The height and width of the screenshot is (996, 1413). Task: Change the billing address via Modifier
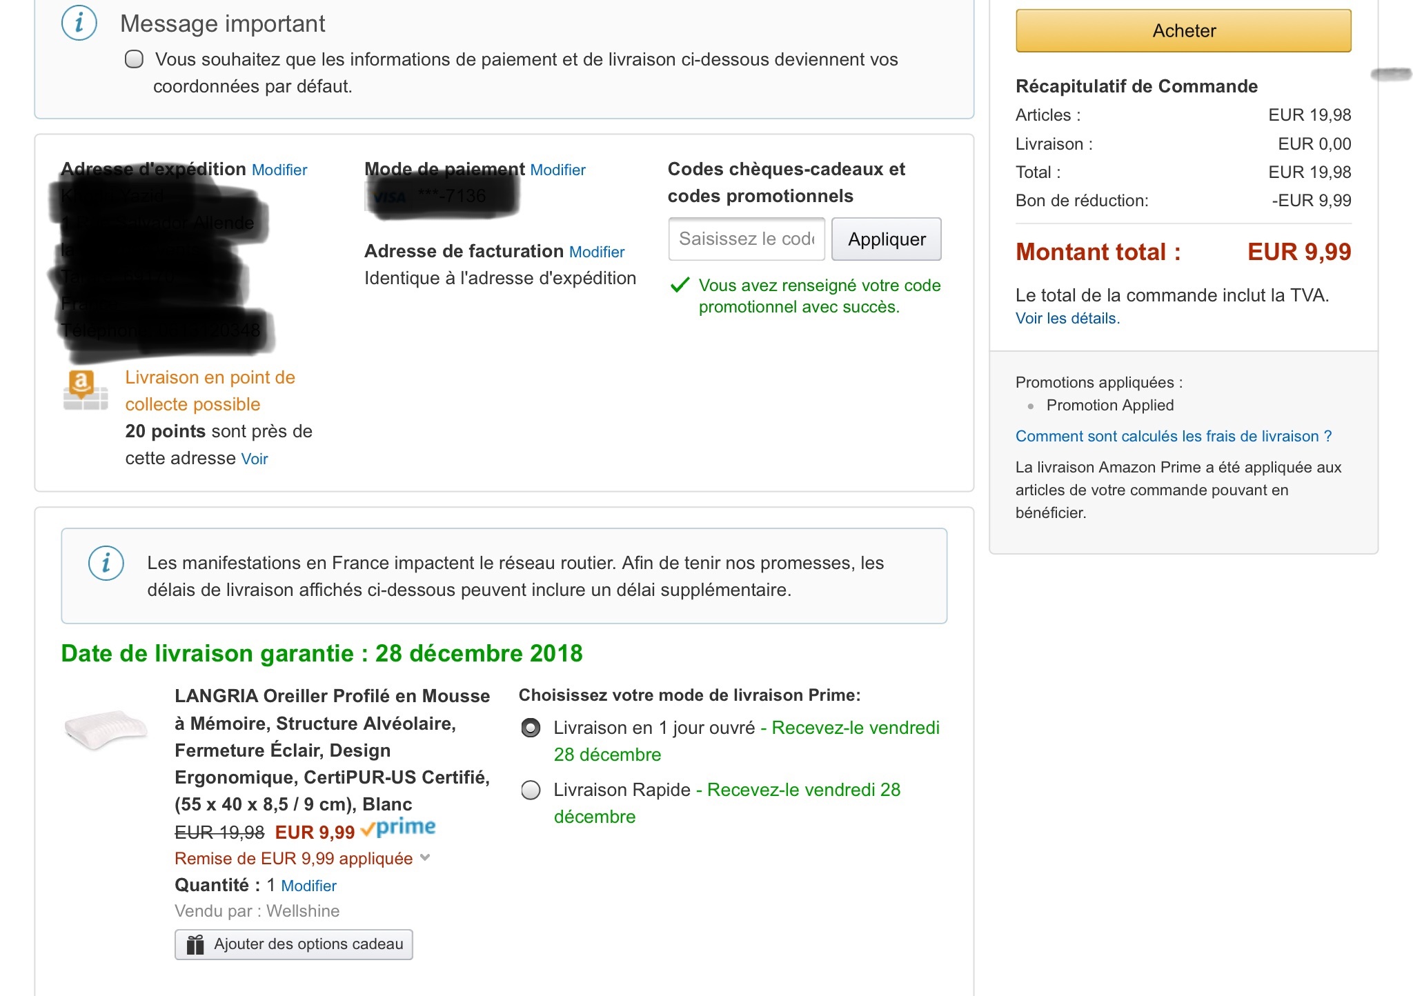597,252
